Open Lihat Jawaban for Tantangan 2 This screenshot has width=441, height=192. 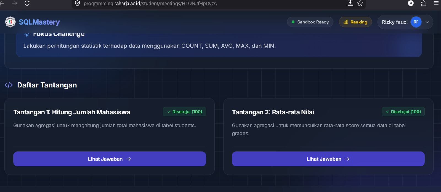pos(328,159)
